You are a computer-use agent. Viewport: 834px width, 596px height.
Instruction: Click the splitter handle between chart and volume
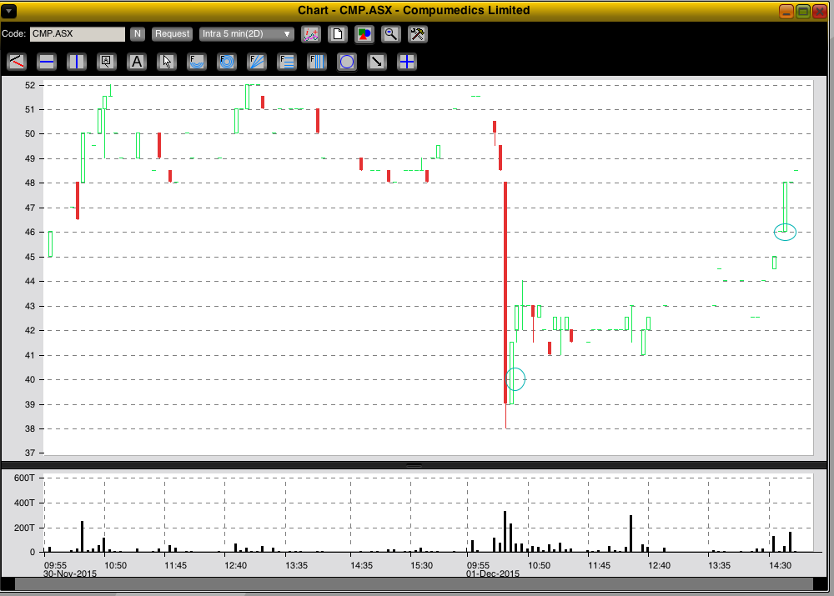click(x=414, y=464)
